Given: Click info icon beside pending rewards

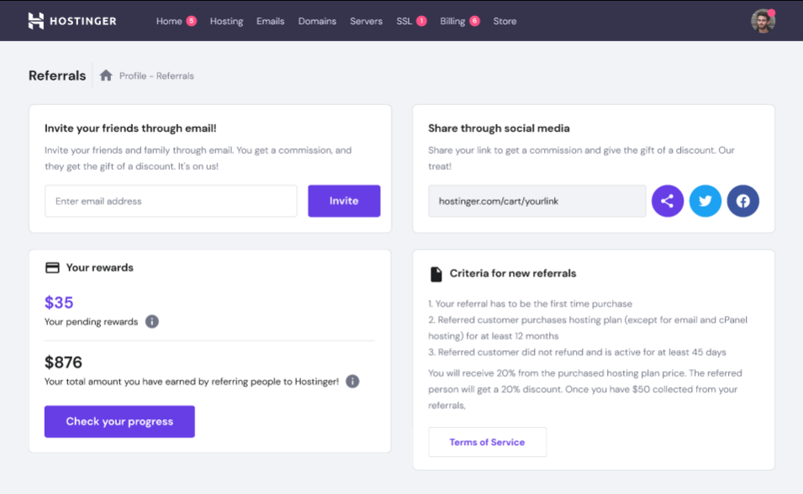Looking at the screenshot, I should pos(152,322).
